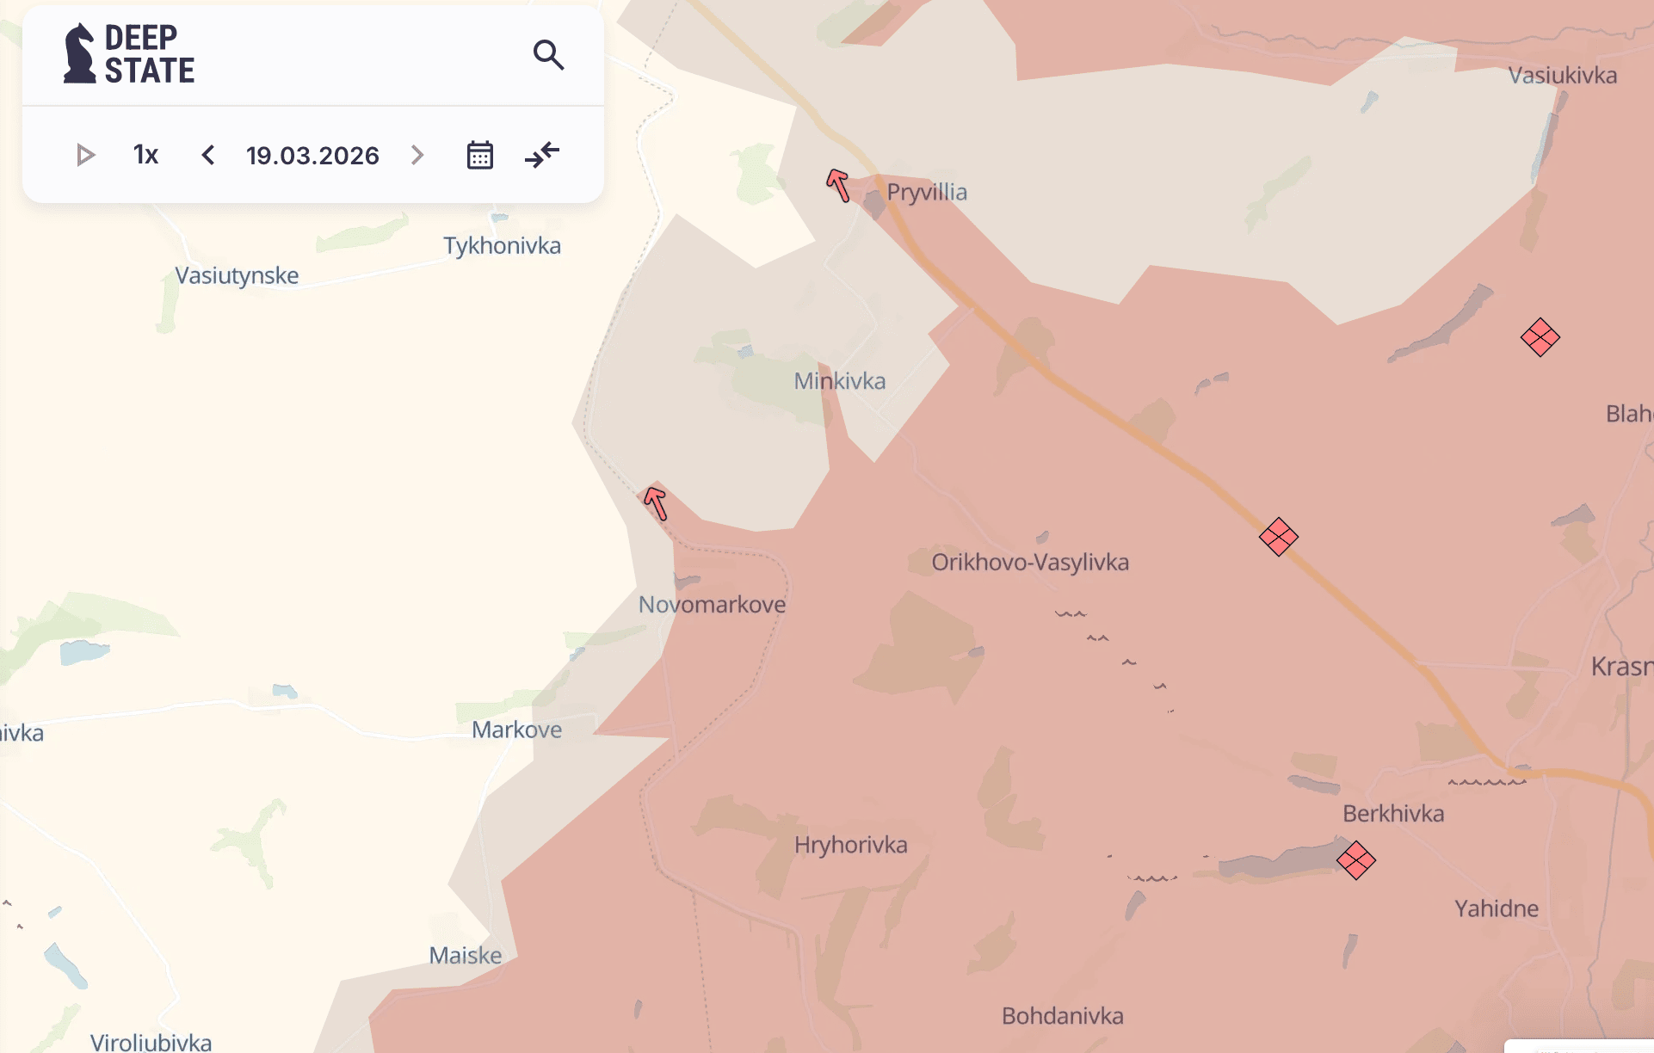
Task: Click the Bohdanivka settlement label
Action: click(1062, 1016)
